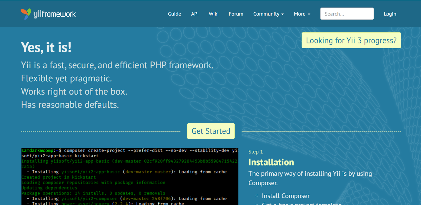
Task: Click the caret arrow beside More
Action: pyautogui.click(x=309, y=14)
